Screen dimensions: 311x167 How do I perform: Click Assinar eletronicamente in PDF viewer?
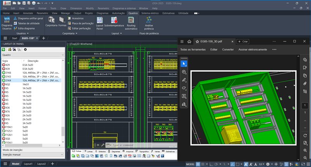[x=253, y=49]
